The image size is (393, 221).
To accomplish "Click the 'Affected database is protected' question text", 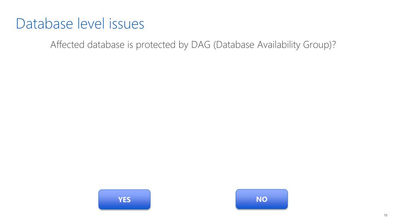I will point(193,45).
